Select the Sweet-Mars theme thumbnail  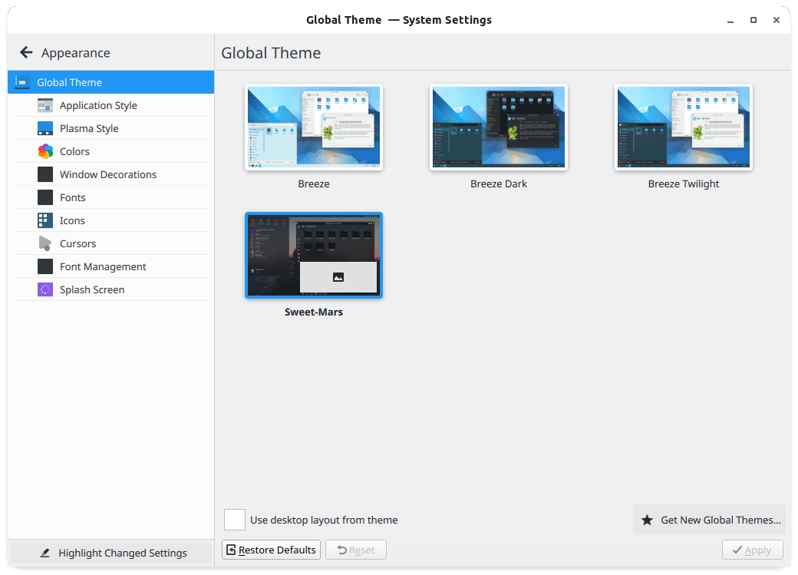[x=314, y=255]
